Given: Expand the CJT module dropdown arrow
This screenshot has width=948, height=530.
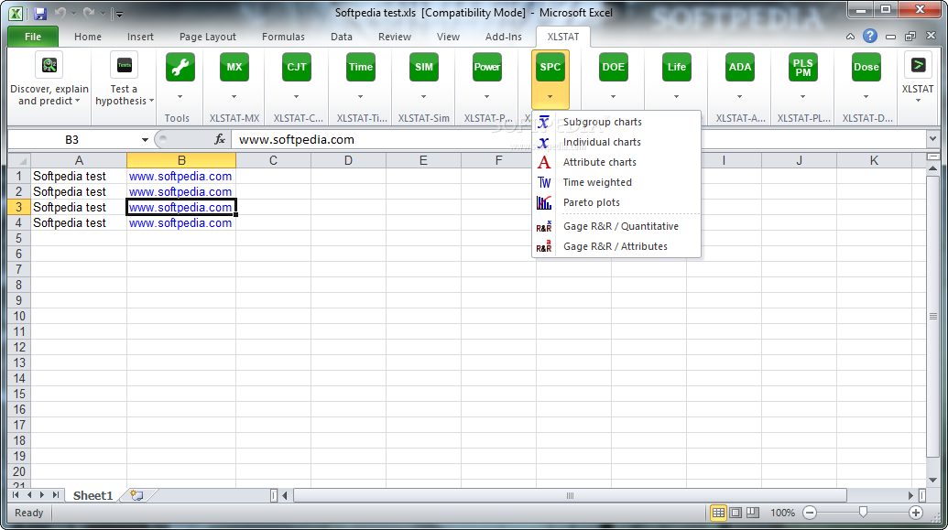Looking at the screenshot, I should tap(296, 97).
